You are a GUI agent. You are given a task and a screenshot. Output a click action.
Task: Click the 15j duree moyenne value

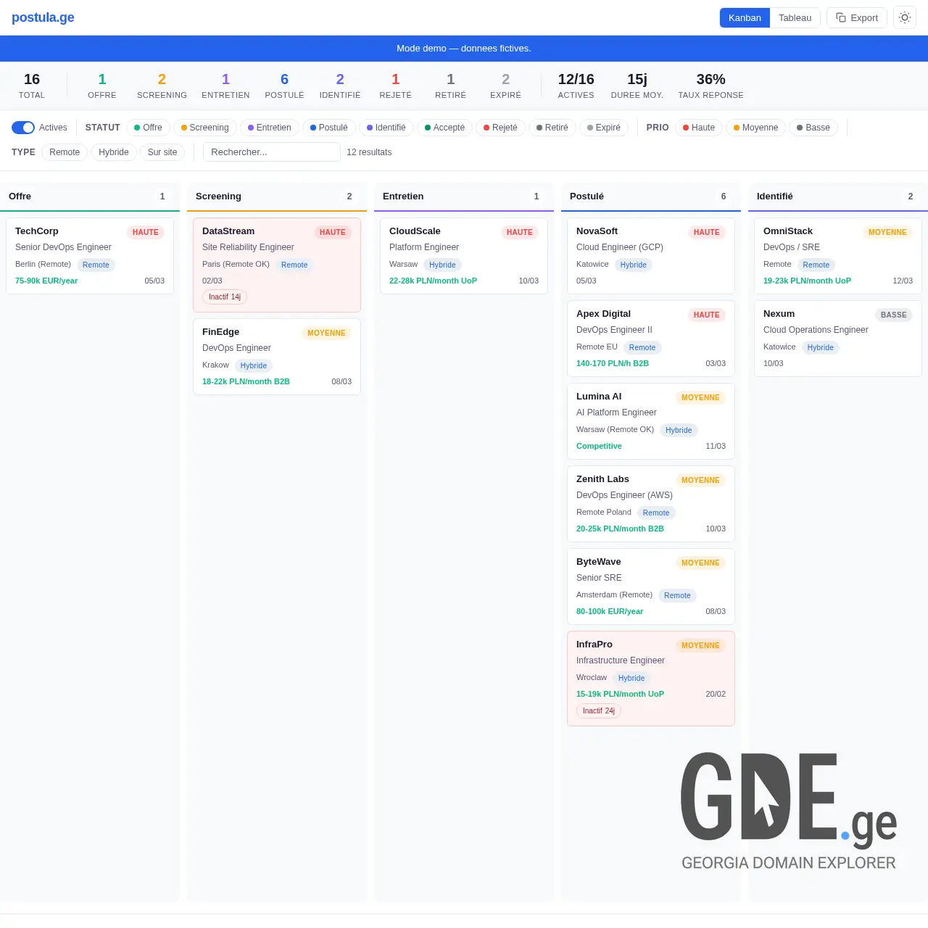(637, 79)
